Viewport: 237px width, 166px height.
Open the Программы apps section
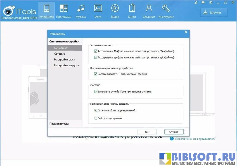[63, 11]
